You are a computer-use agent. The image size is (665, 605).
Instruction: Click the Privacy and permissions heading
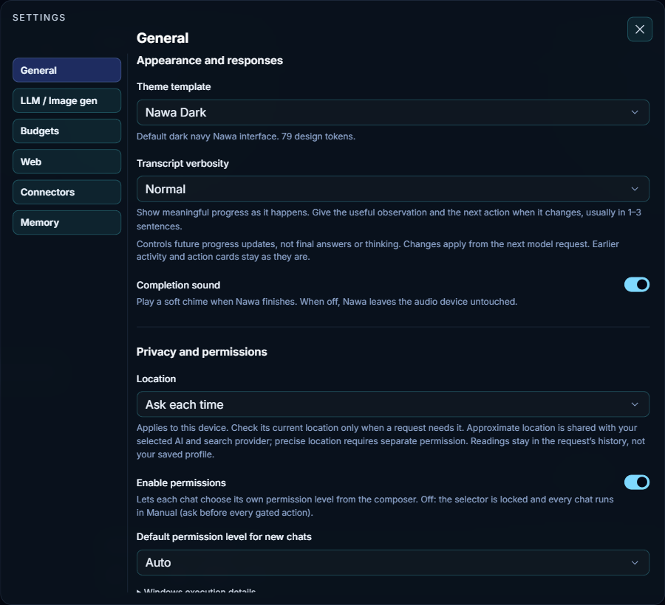pos(202,352)
